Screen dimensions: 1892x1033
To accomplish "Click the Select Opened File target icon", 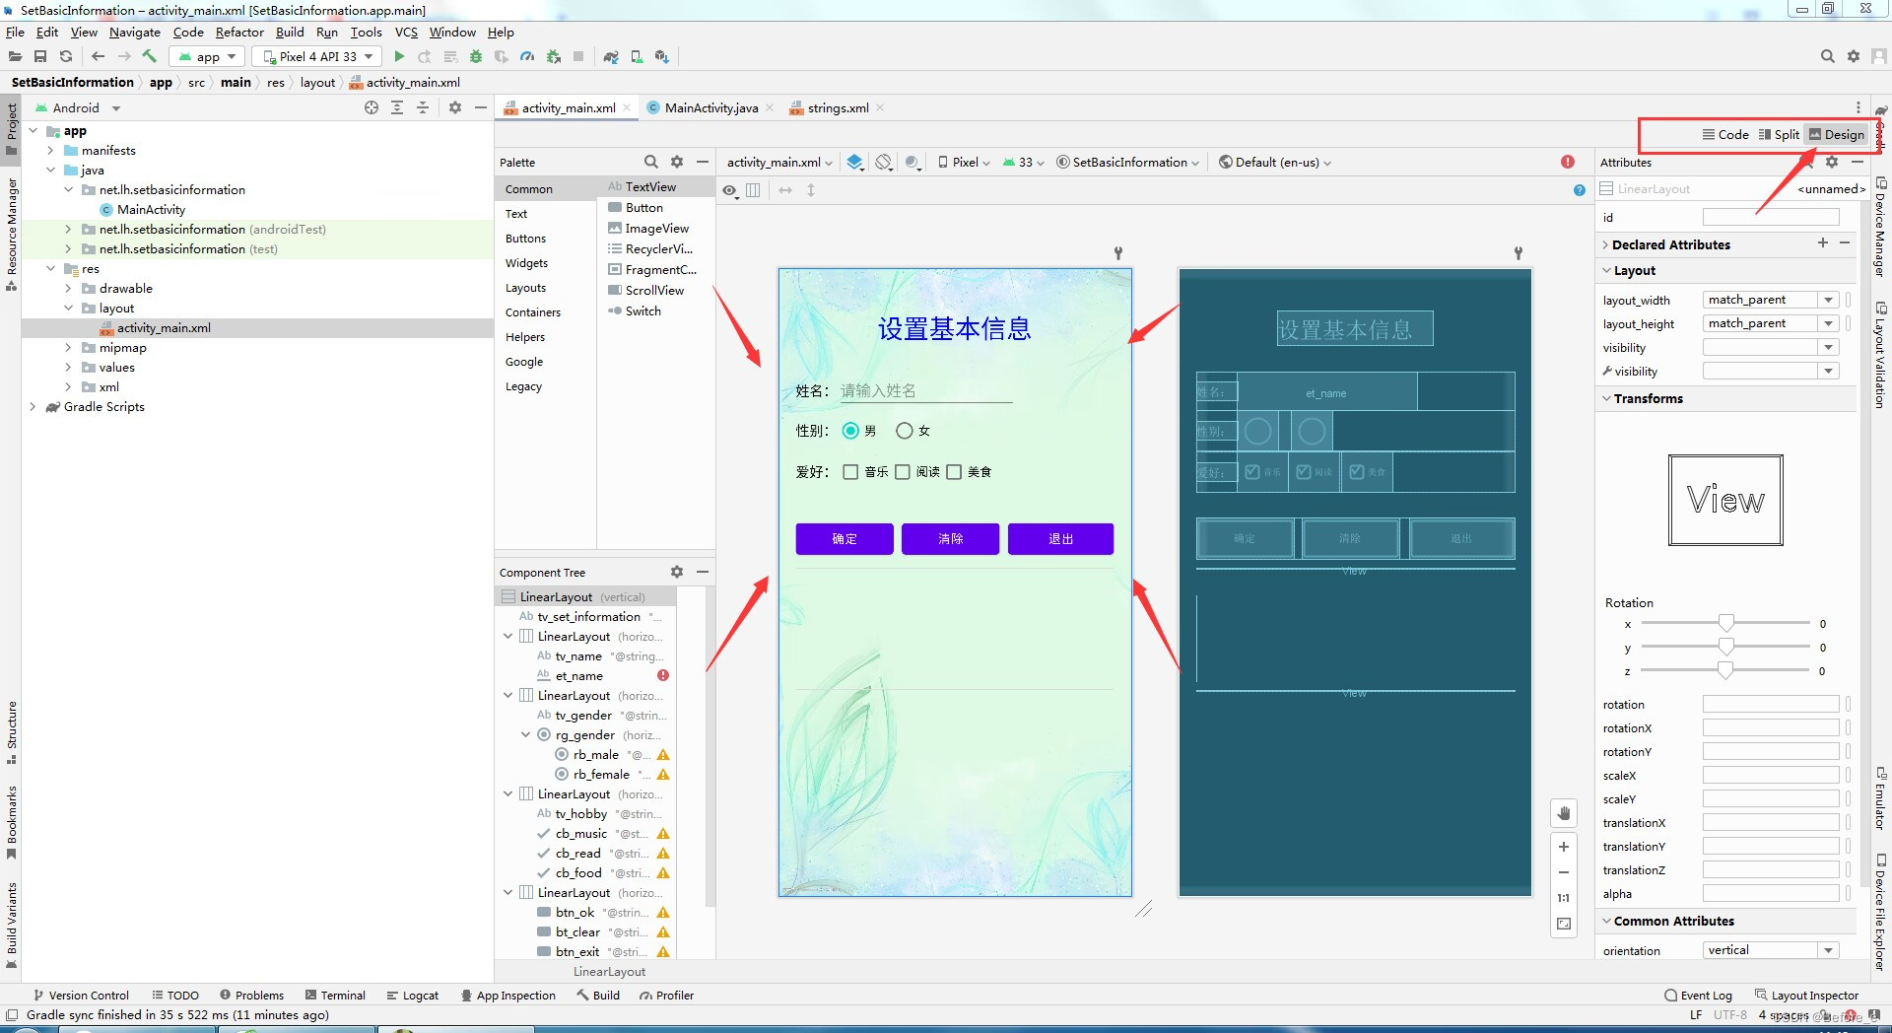I will click(372, 107).
